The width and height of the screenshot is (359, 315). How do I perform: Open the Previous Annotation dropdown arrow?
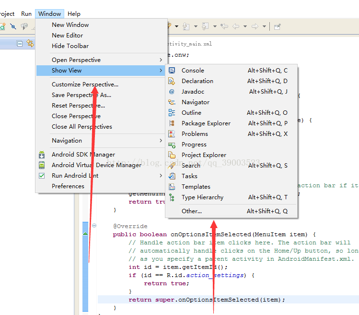click(x=215, y=26)
